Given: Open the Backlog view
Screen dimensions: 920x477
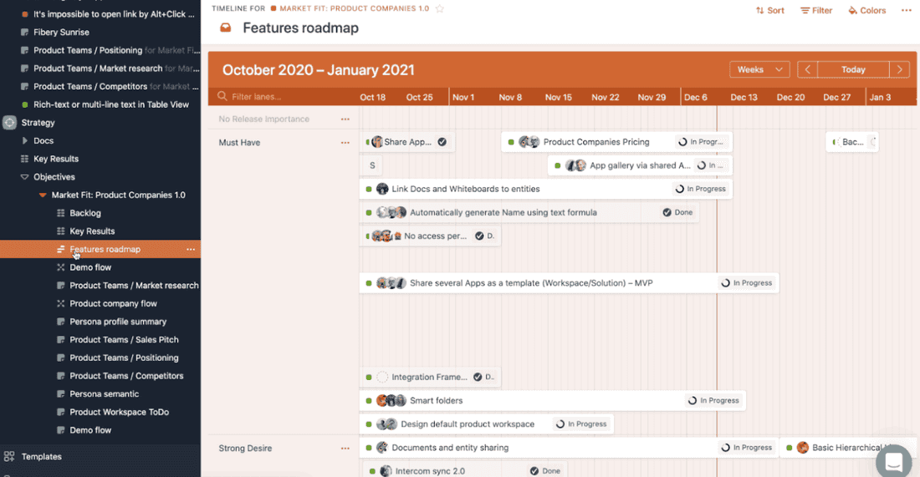Looking at the screenshot, I should pyautogui.click(x=85, y=213).
